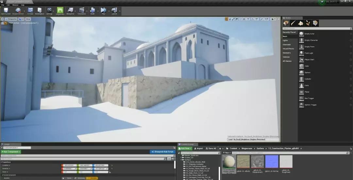Click the Launch toolbar icon
Viewport: 353px width, 180px height.
tap(114, 10)
